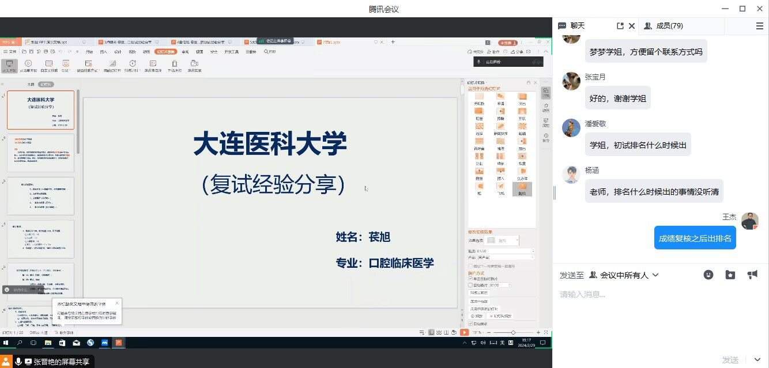Select the 百叶窗 blinds transition effect
The width and height of the screenshot is (769, 368).
tap(479, 145)
